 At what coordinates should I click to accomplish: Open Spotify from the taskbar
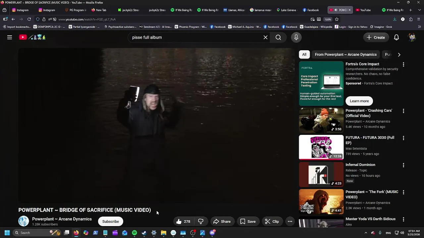click(134, 233)
